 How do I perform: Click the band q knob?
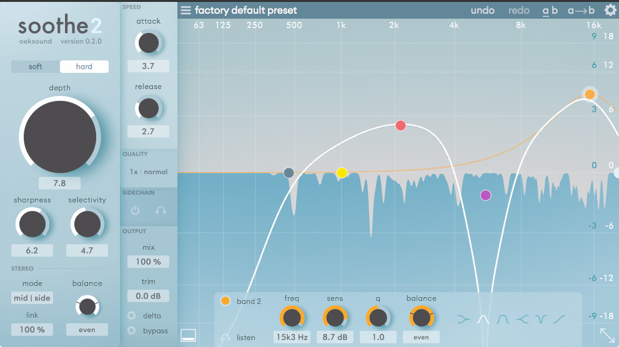coord(378,318)
